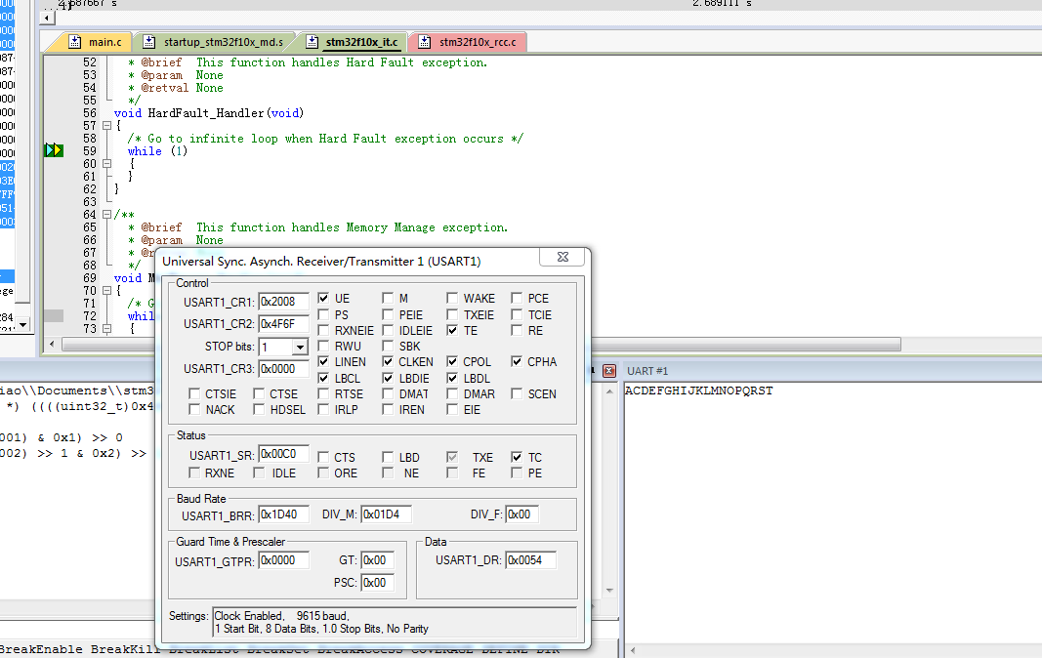Screen dimensions: 1042x658
Task: Close the USART1 peripheral dialog
Action: coord(564,258)
